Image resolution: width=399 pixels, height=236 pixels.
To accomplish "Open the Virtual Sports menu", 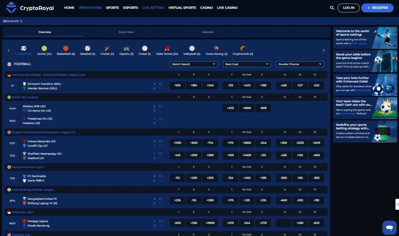I will pyautogui.click(x=182, y=8).
